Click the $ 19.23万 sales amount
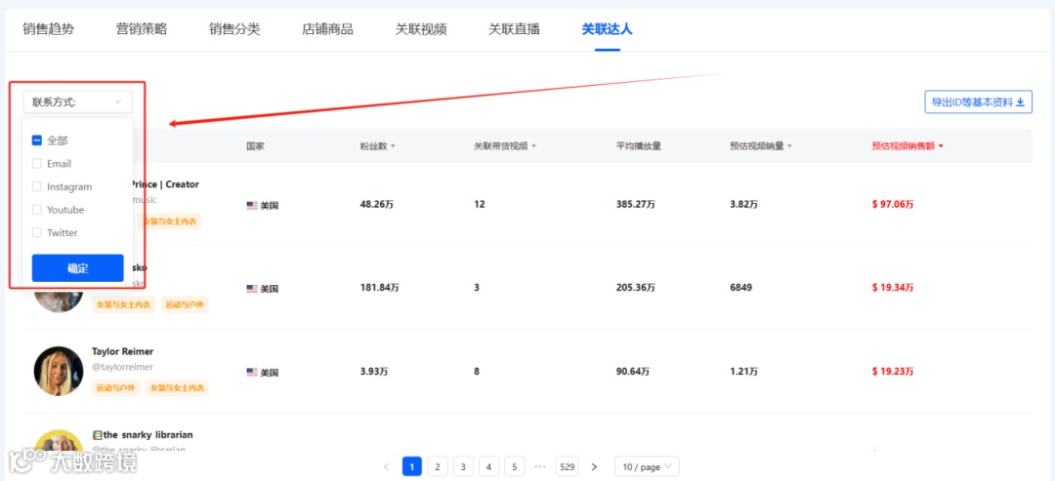The image size is (1055, 481). [893, 371]
